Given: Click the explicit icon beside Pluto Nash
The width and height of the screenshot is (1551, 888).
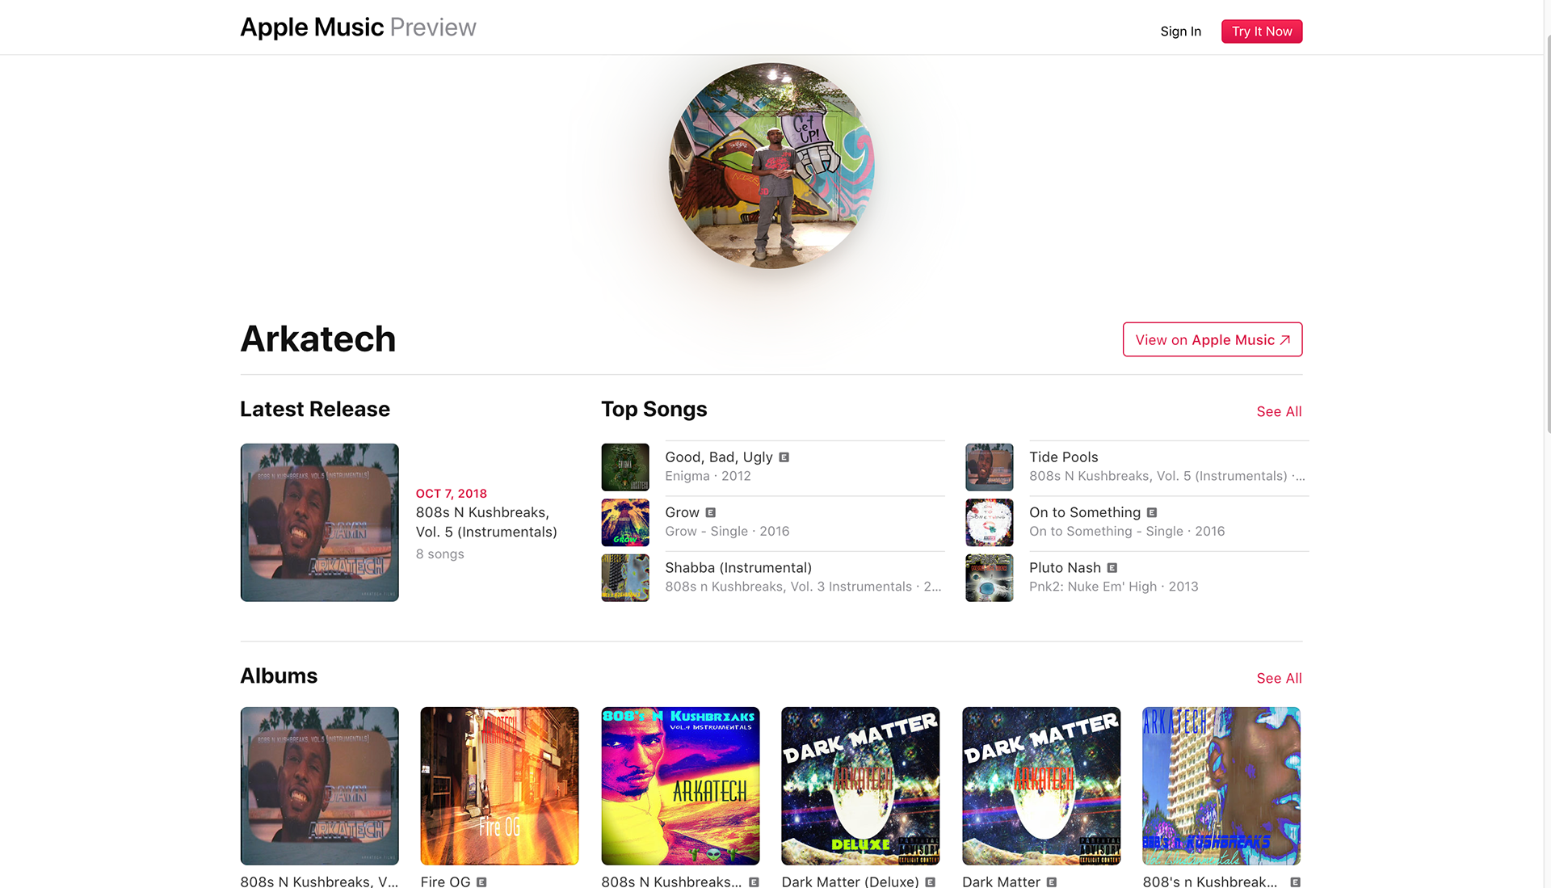Looking at the screenshot, I should point(1112,568).
